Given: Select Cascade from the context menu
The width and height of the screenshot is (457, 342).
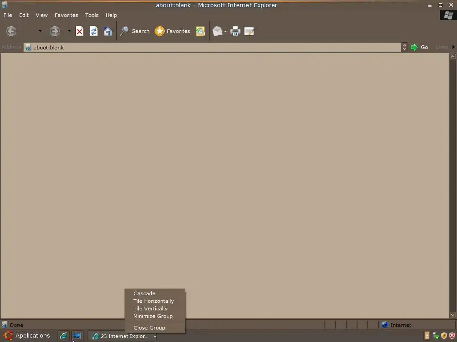Looking at the screenshot, I should coord(155,293).
